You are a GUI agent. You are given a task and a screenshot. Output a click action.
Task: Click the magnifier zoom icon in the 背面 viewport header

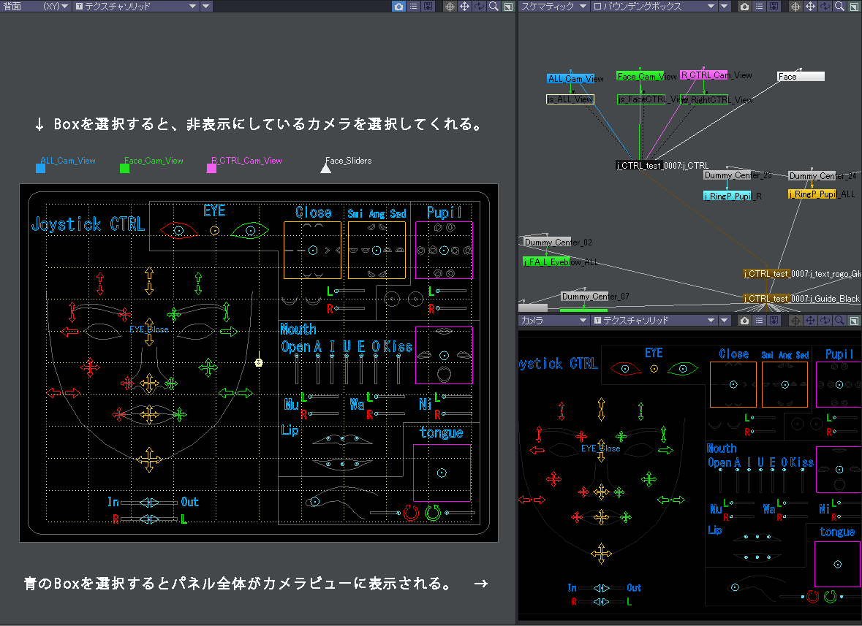click(x=494, y=7)
